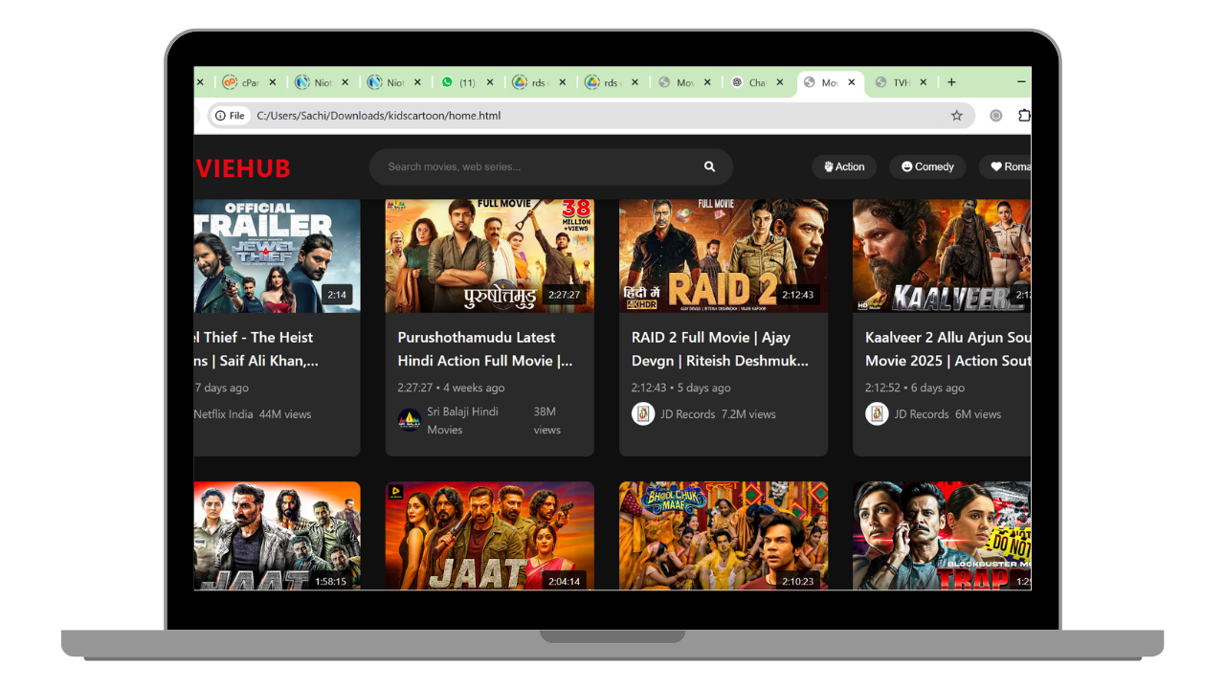Click JD Records avatar under RAID 2

click(x=643, y=414)
